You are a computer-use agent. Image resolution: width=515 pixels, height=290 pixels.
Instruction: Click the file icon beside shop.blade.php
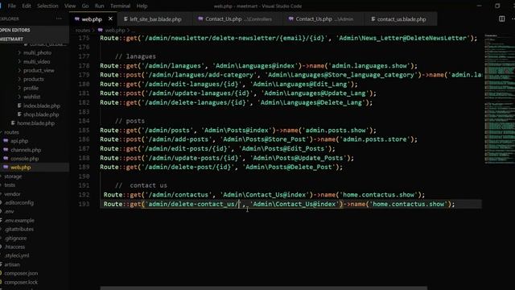click(19, 114)
